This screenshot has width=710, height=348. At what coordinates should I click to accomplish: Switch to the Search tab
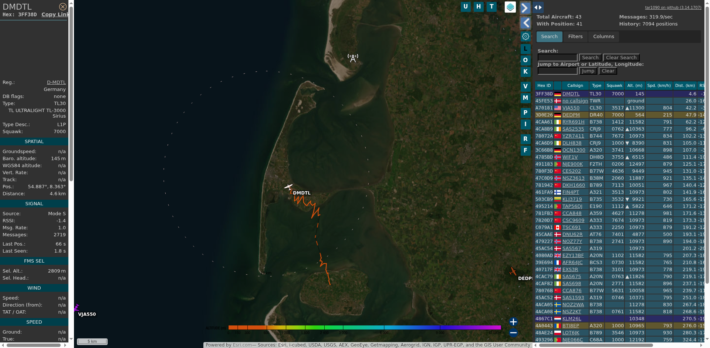[549, 37]
